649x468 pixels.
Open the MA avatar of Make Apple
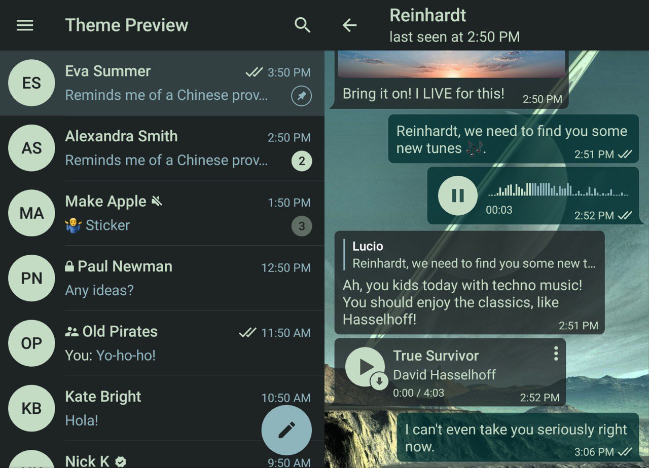click(31, 213)
